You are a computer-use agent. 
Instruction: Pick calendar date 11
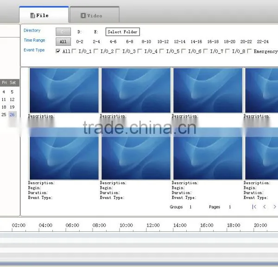pos(4,99)
